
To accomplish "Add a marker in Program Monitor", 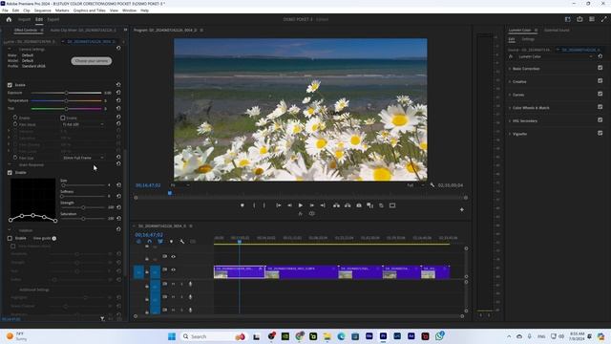I will [x=242, y=205].
